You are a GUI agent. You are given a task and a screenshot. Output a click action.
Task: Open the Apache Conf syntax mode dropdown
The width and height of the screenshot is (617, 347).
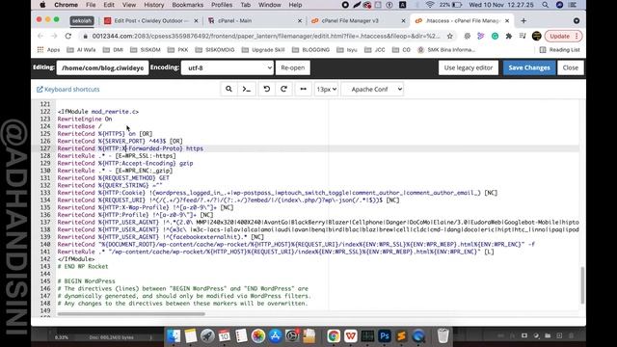[373, 89]
